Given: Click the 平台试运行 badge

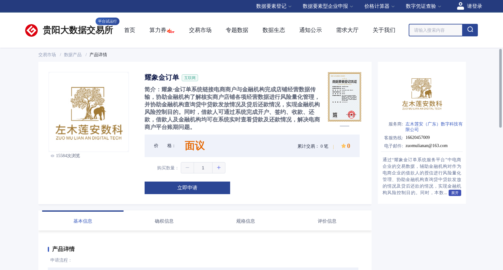Looking at the screenshot, I should (108, 21).
